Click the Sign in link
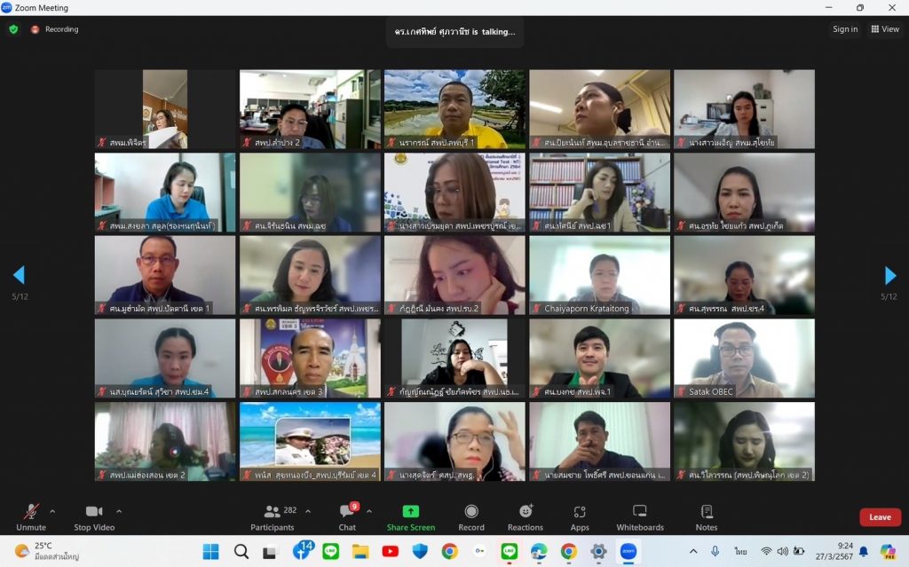The image size is (909, 567). 845,29
